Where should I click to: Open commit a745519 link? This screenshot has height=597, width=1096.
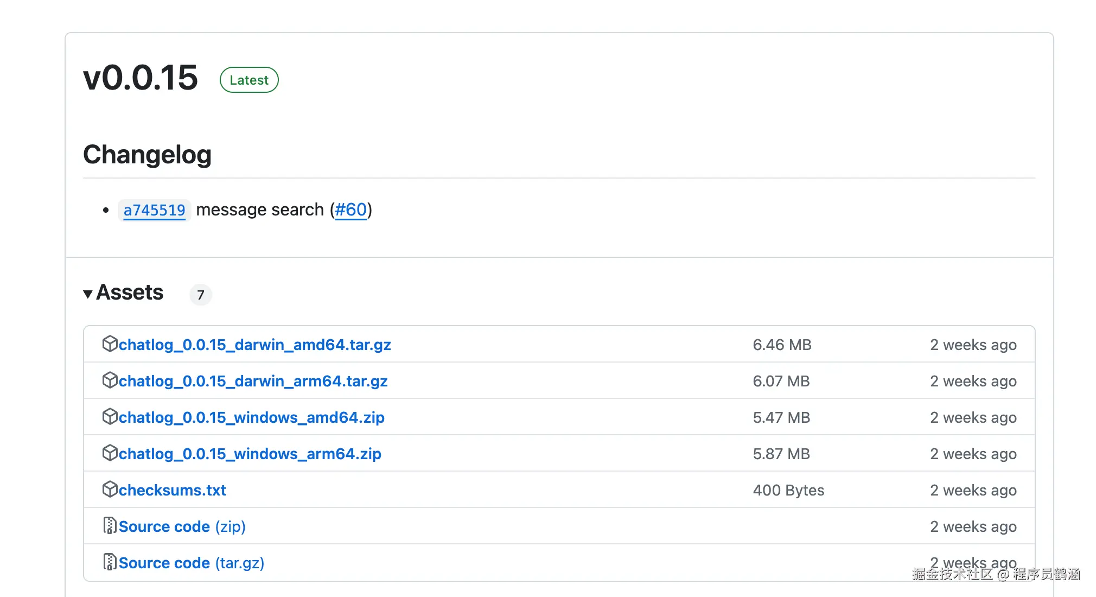click(x=154, y=210)
